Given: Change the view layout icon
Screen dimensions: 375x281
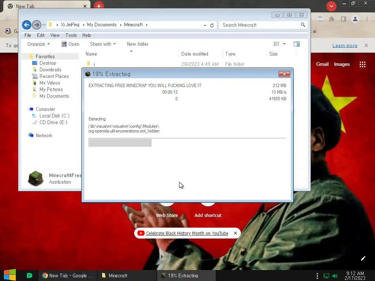Looking at the screenshot, I should coord(276,44).
